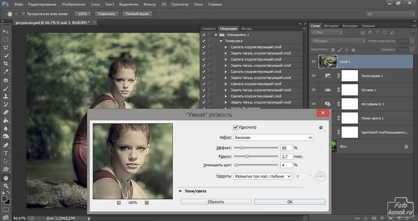418x221 pixels.
Task: Select the Clone Stamp tool
Action: pos(6,96)
